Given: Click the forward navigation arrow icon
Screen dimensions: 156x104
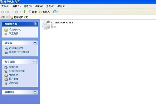Looking at the screenshot, I should coord(17,12).
